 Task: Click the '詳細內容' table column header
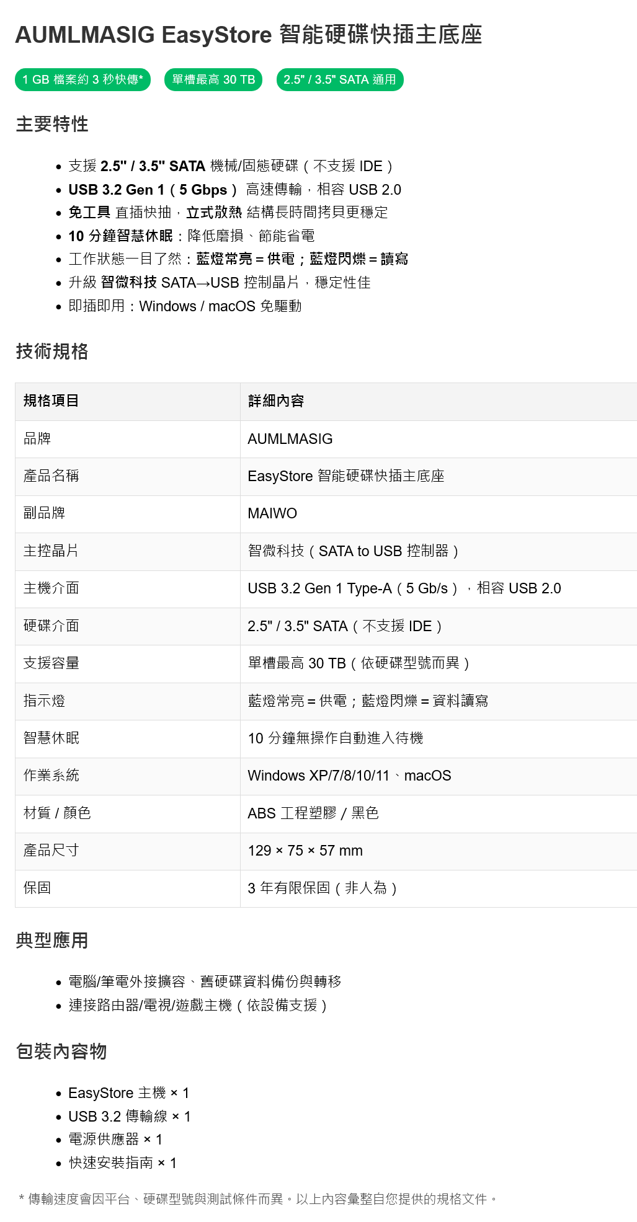[x=439, y=401]
